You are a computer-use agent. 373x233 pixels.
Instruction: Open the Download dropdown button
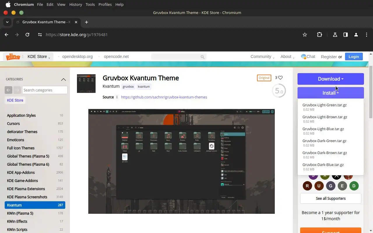point(331,79)
